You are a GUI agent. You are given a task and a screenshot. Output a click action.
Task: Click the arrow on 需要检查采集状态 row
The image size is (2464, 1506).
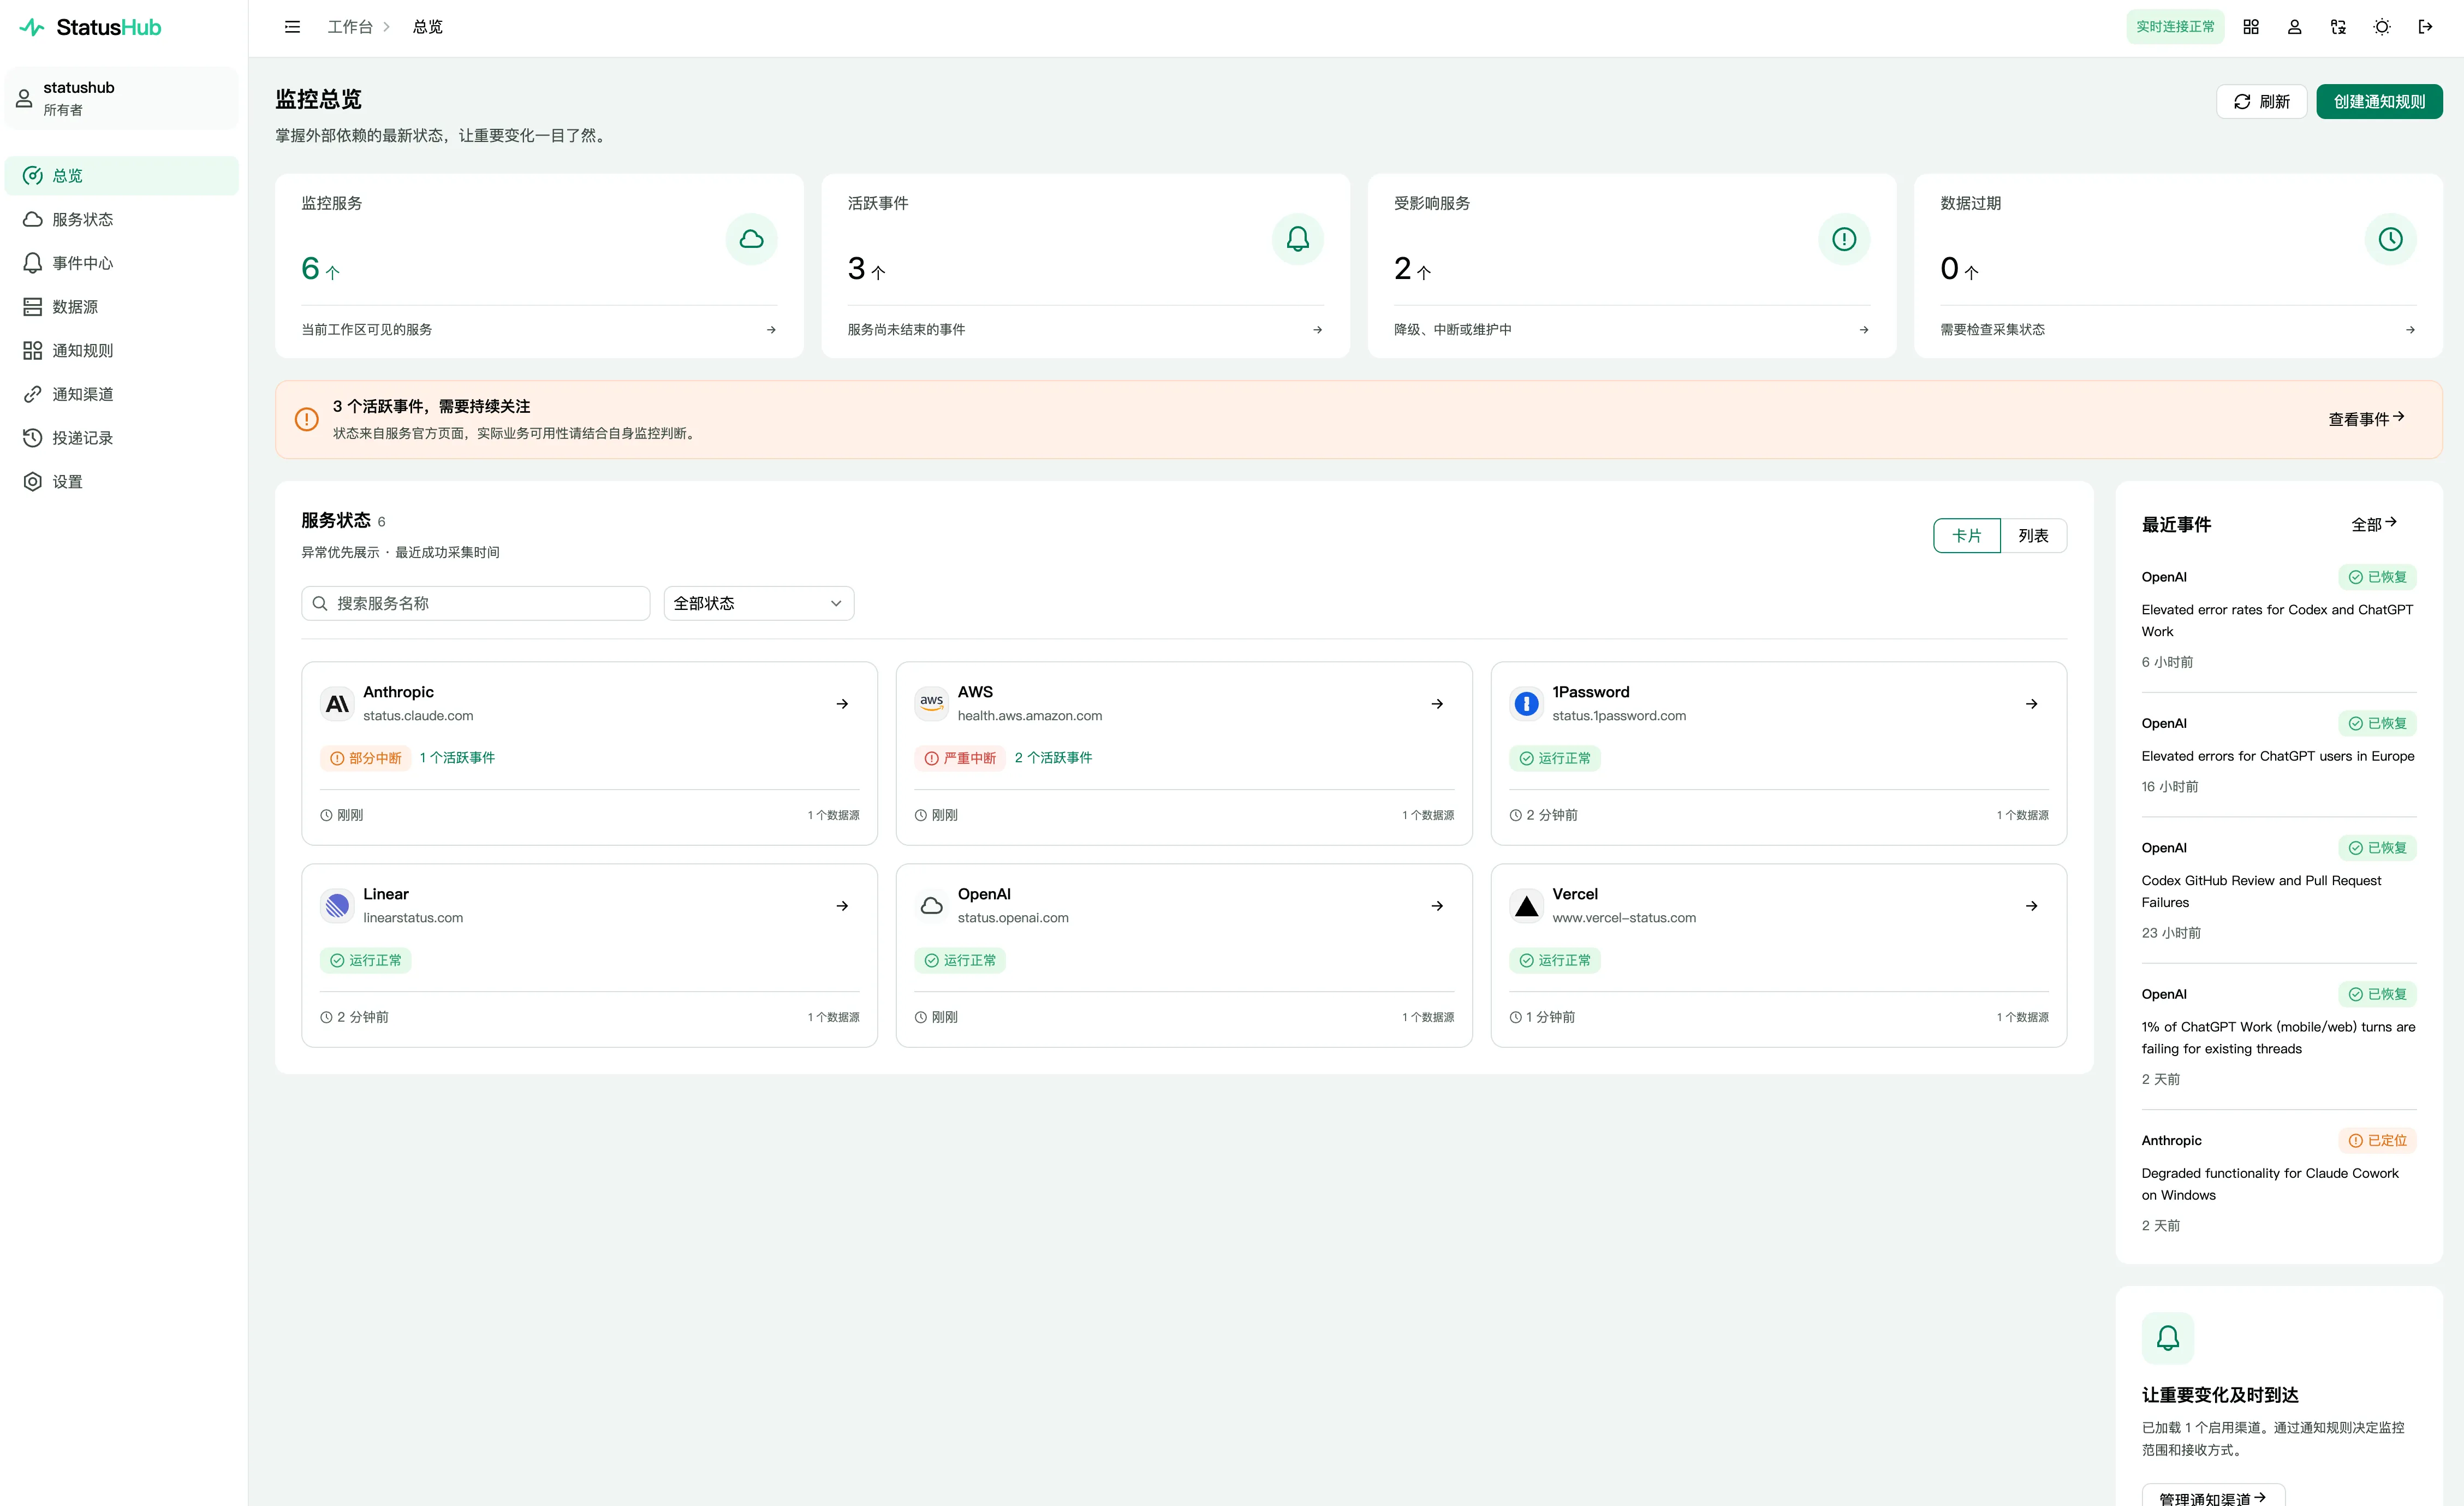(2410, 329)
